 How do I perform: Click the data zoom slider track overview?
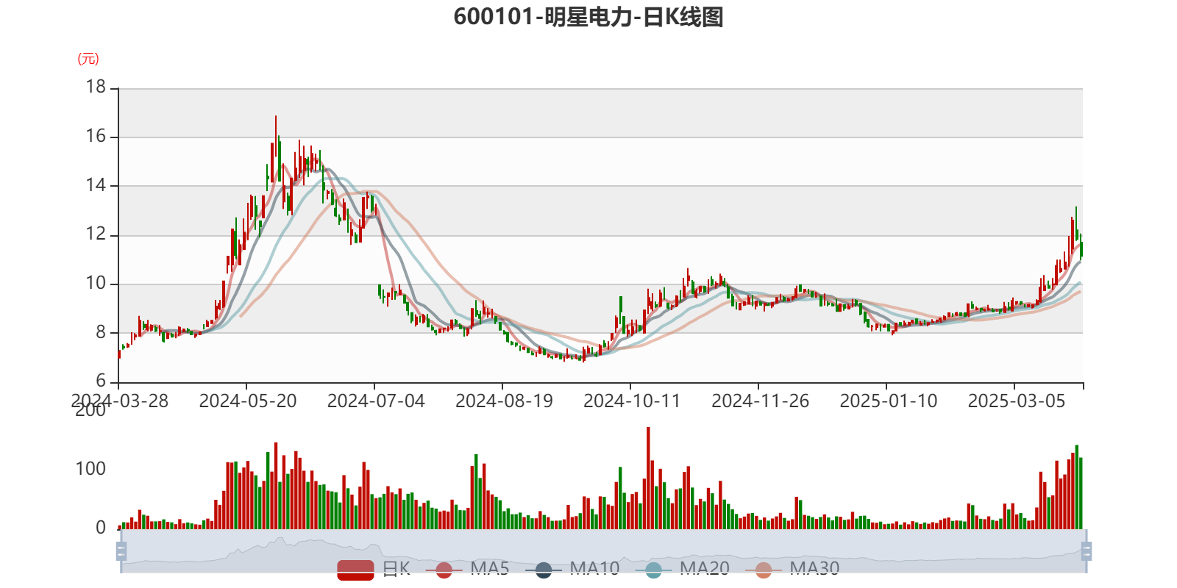pyautogui.click(x=604, y=551)
